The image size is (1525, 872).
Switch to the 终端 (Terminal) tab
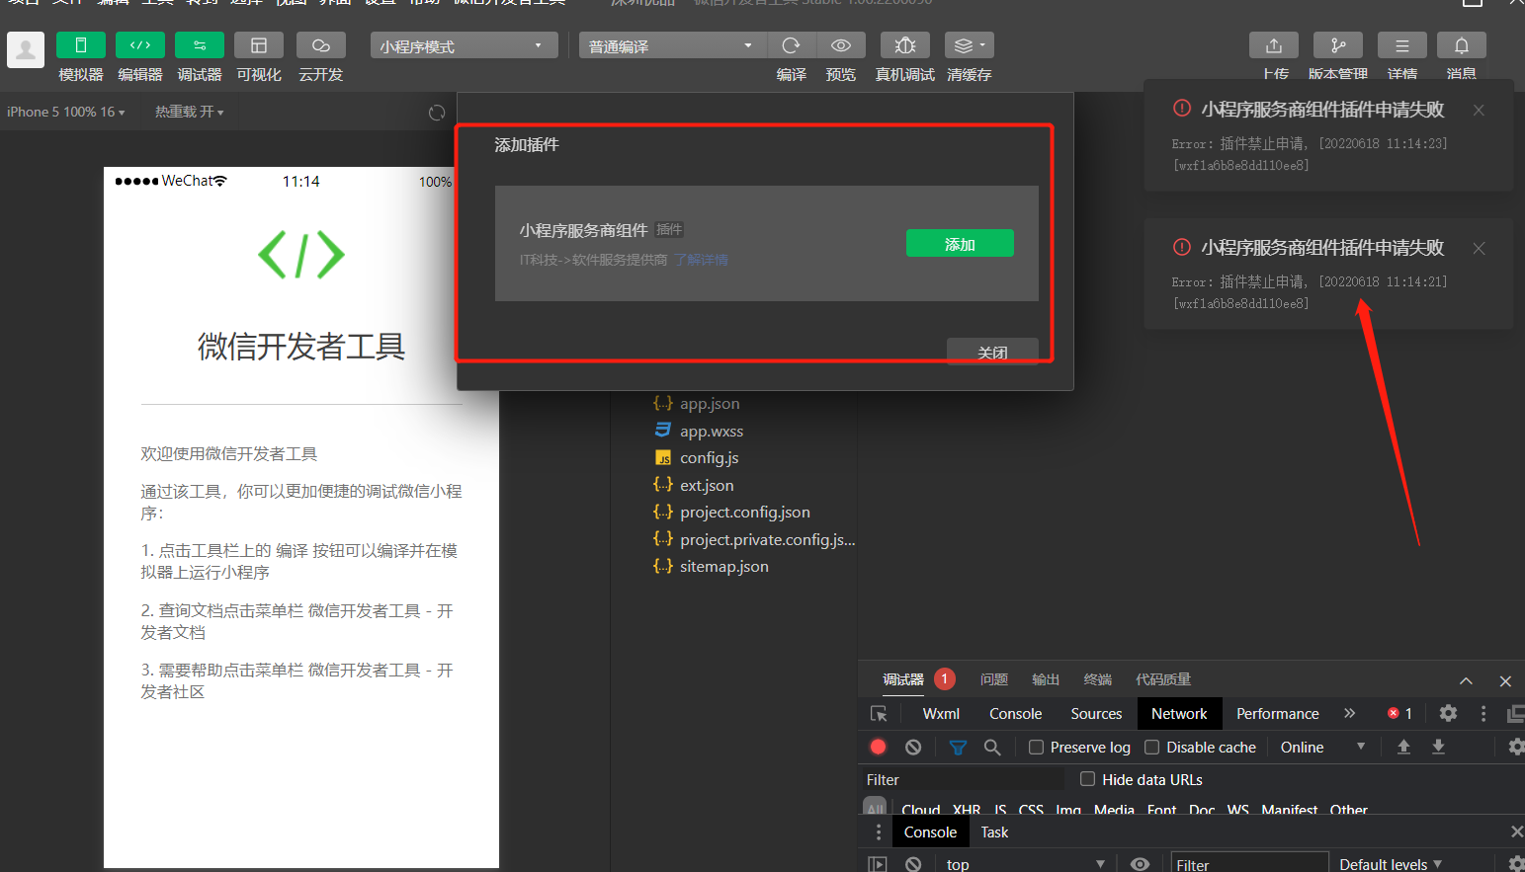click(x=1097, y=679)
